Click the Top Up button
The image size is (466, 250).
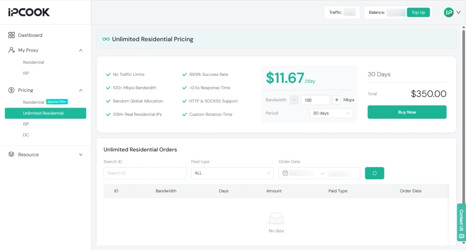pos(418,13)
